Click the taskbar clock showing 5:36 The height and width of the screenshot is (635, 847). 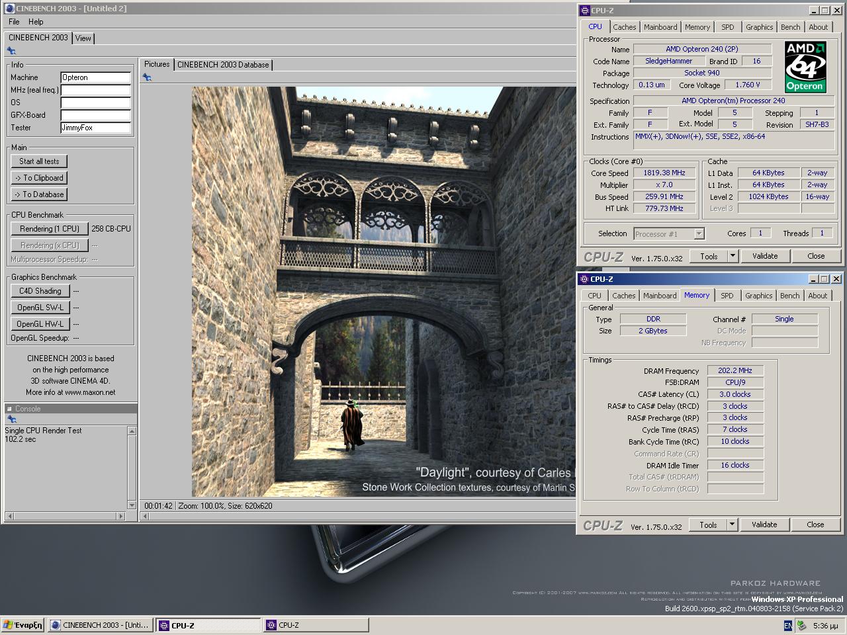825,626
